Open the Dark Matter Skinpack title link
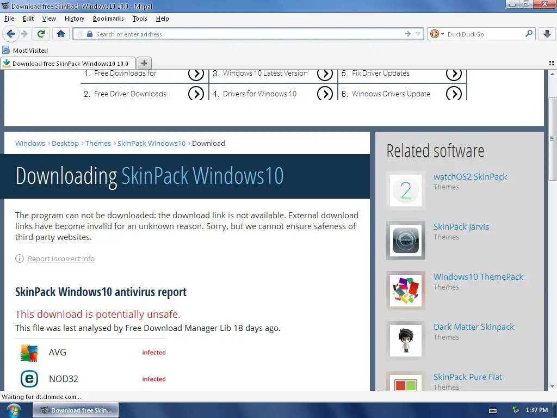Image resolution: width=557 pixels, height=418 pixels. pos(474,327)
